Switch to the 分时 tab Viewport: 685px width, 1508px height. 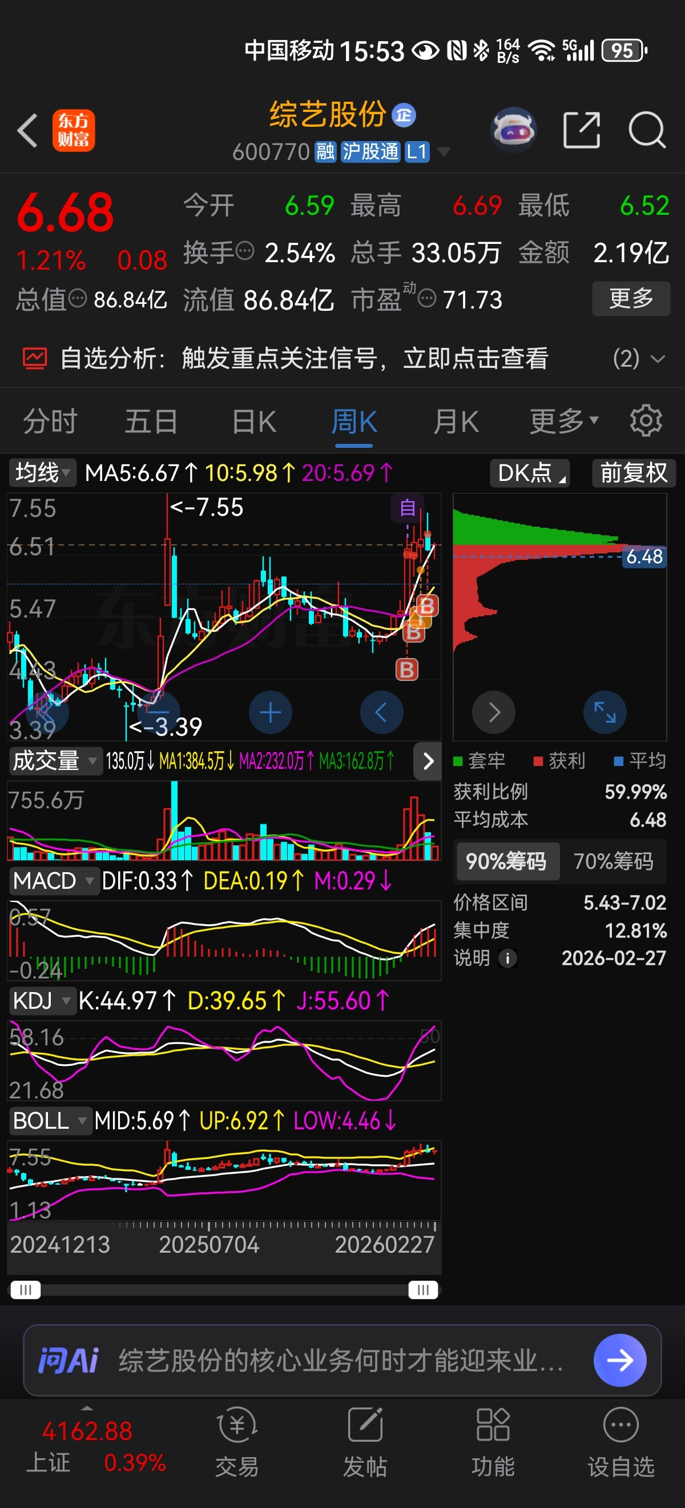50,421
